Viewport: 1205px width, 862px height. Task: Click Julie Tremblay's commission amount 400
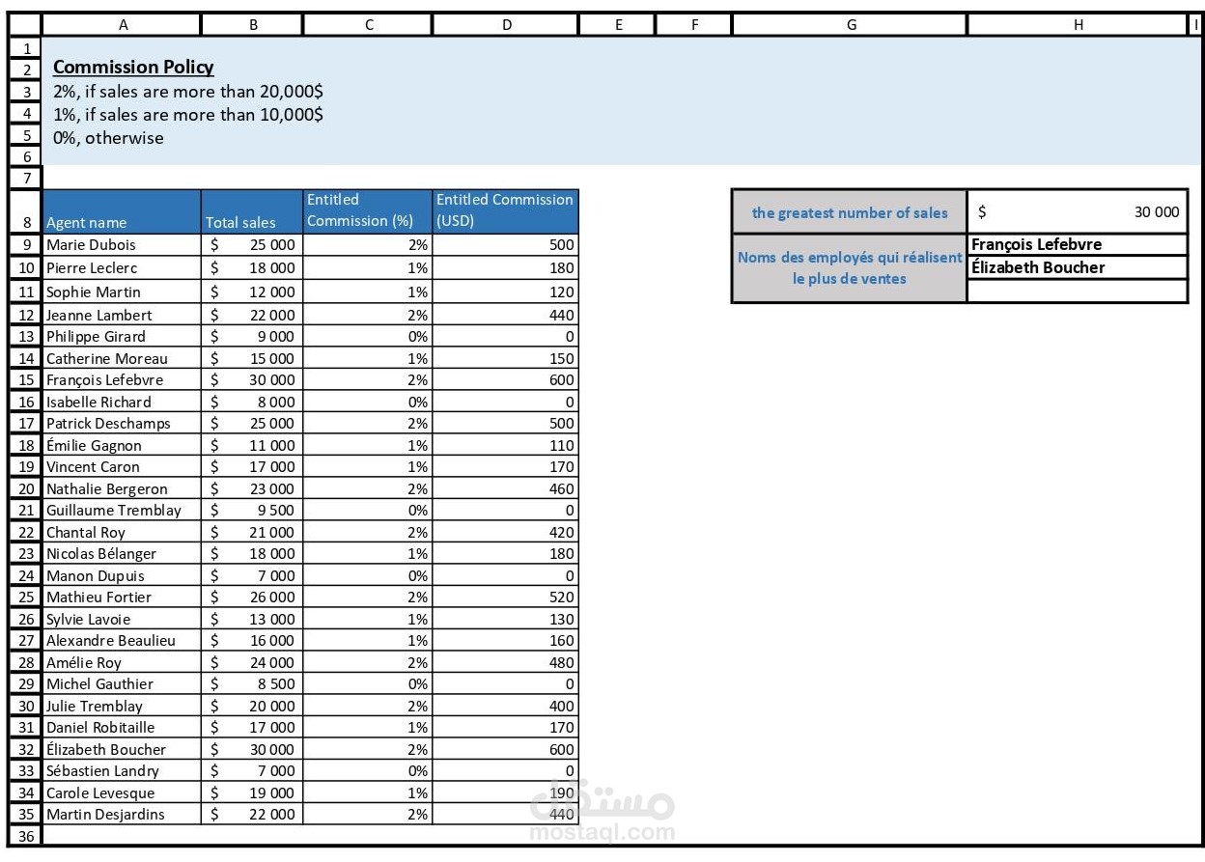click(506, 706)
